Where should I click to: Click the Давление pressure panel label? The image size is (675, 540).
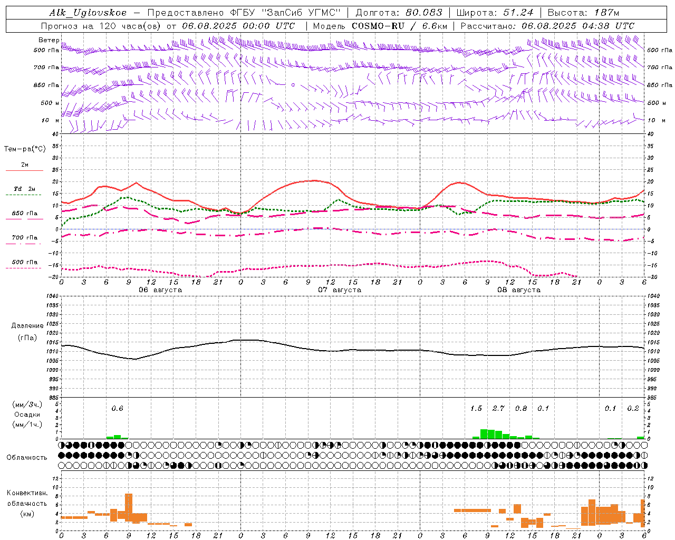tap(27, 326)
